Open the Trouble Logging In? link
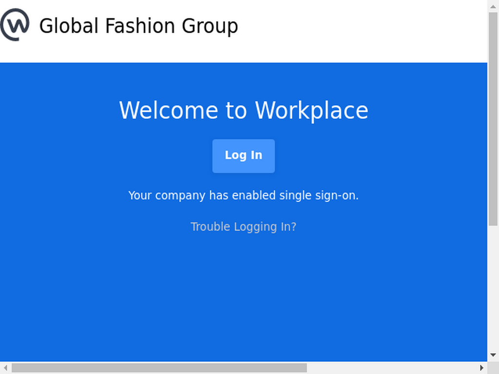Viewport: 499px width, 374px height. click(x=244, y=227)
